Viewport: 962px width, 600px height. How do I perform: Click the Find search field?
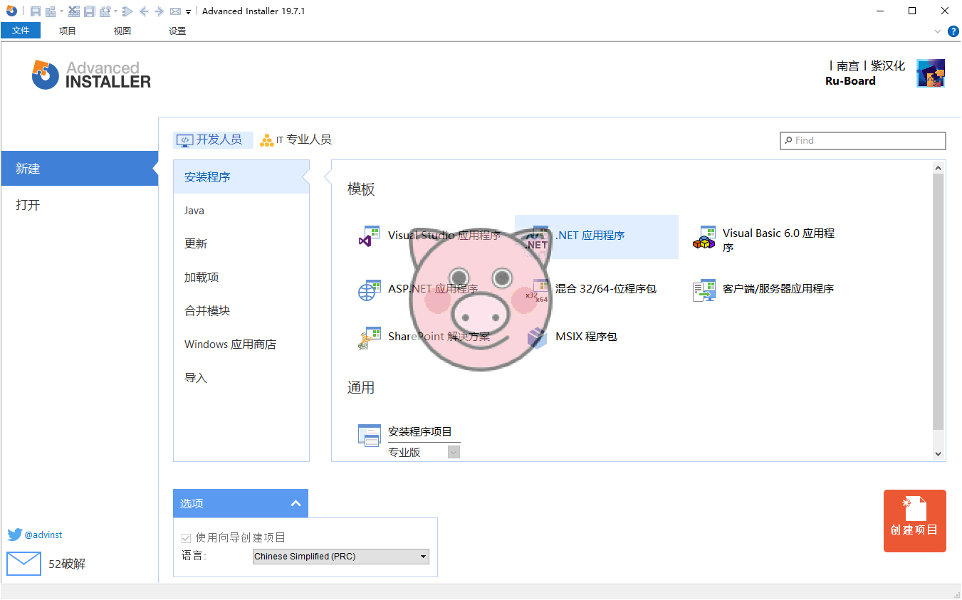click(863, 140)
